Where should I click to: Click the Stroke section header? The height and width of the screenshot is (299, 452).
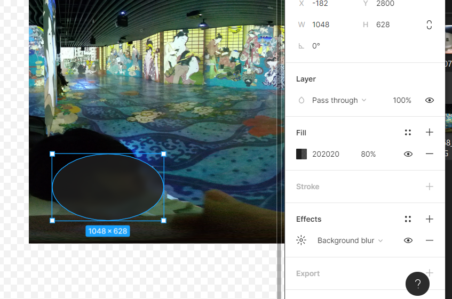(x=307, y=187)
